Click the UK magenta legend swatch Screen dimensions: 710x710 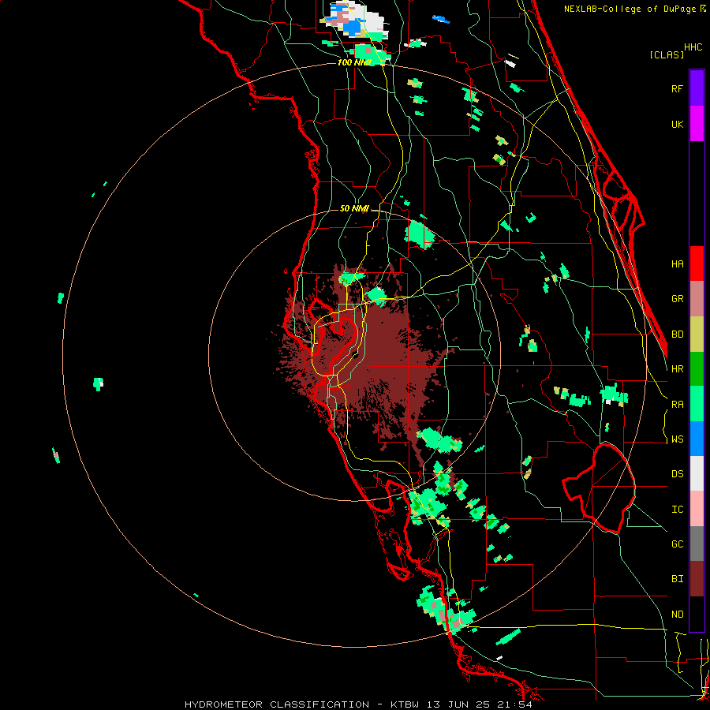697,124
